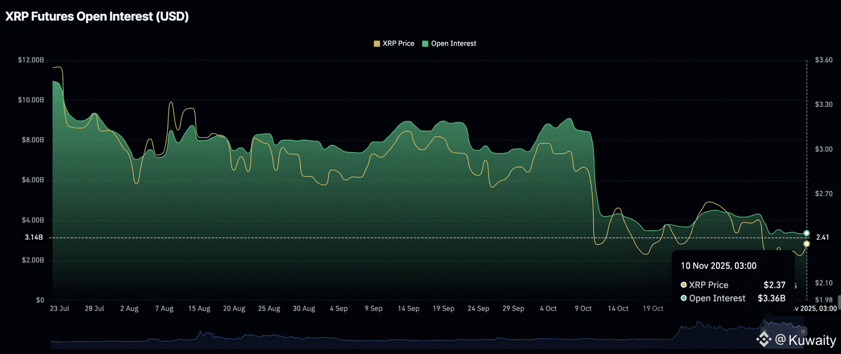This screenshot has height=354, width=841.
Task: Click the green Open Interest marker on the crosshair
Action: coord(807,233)
